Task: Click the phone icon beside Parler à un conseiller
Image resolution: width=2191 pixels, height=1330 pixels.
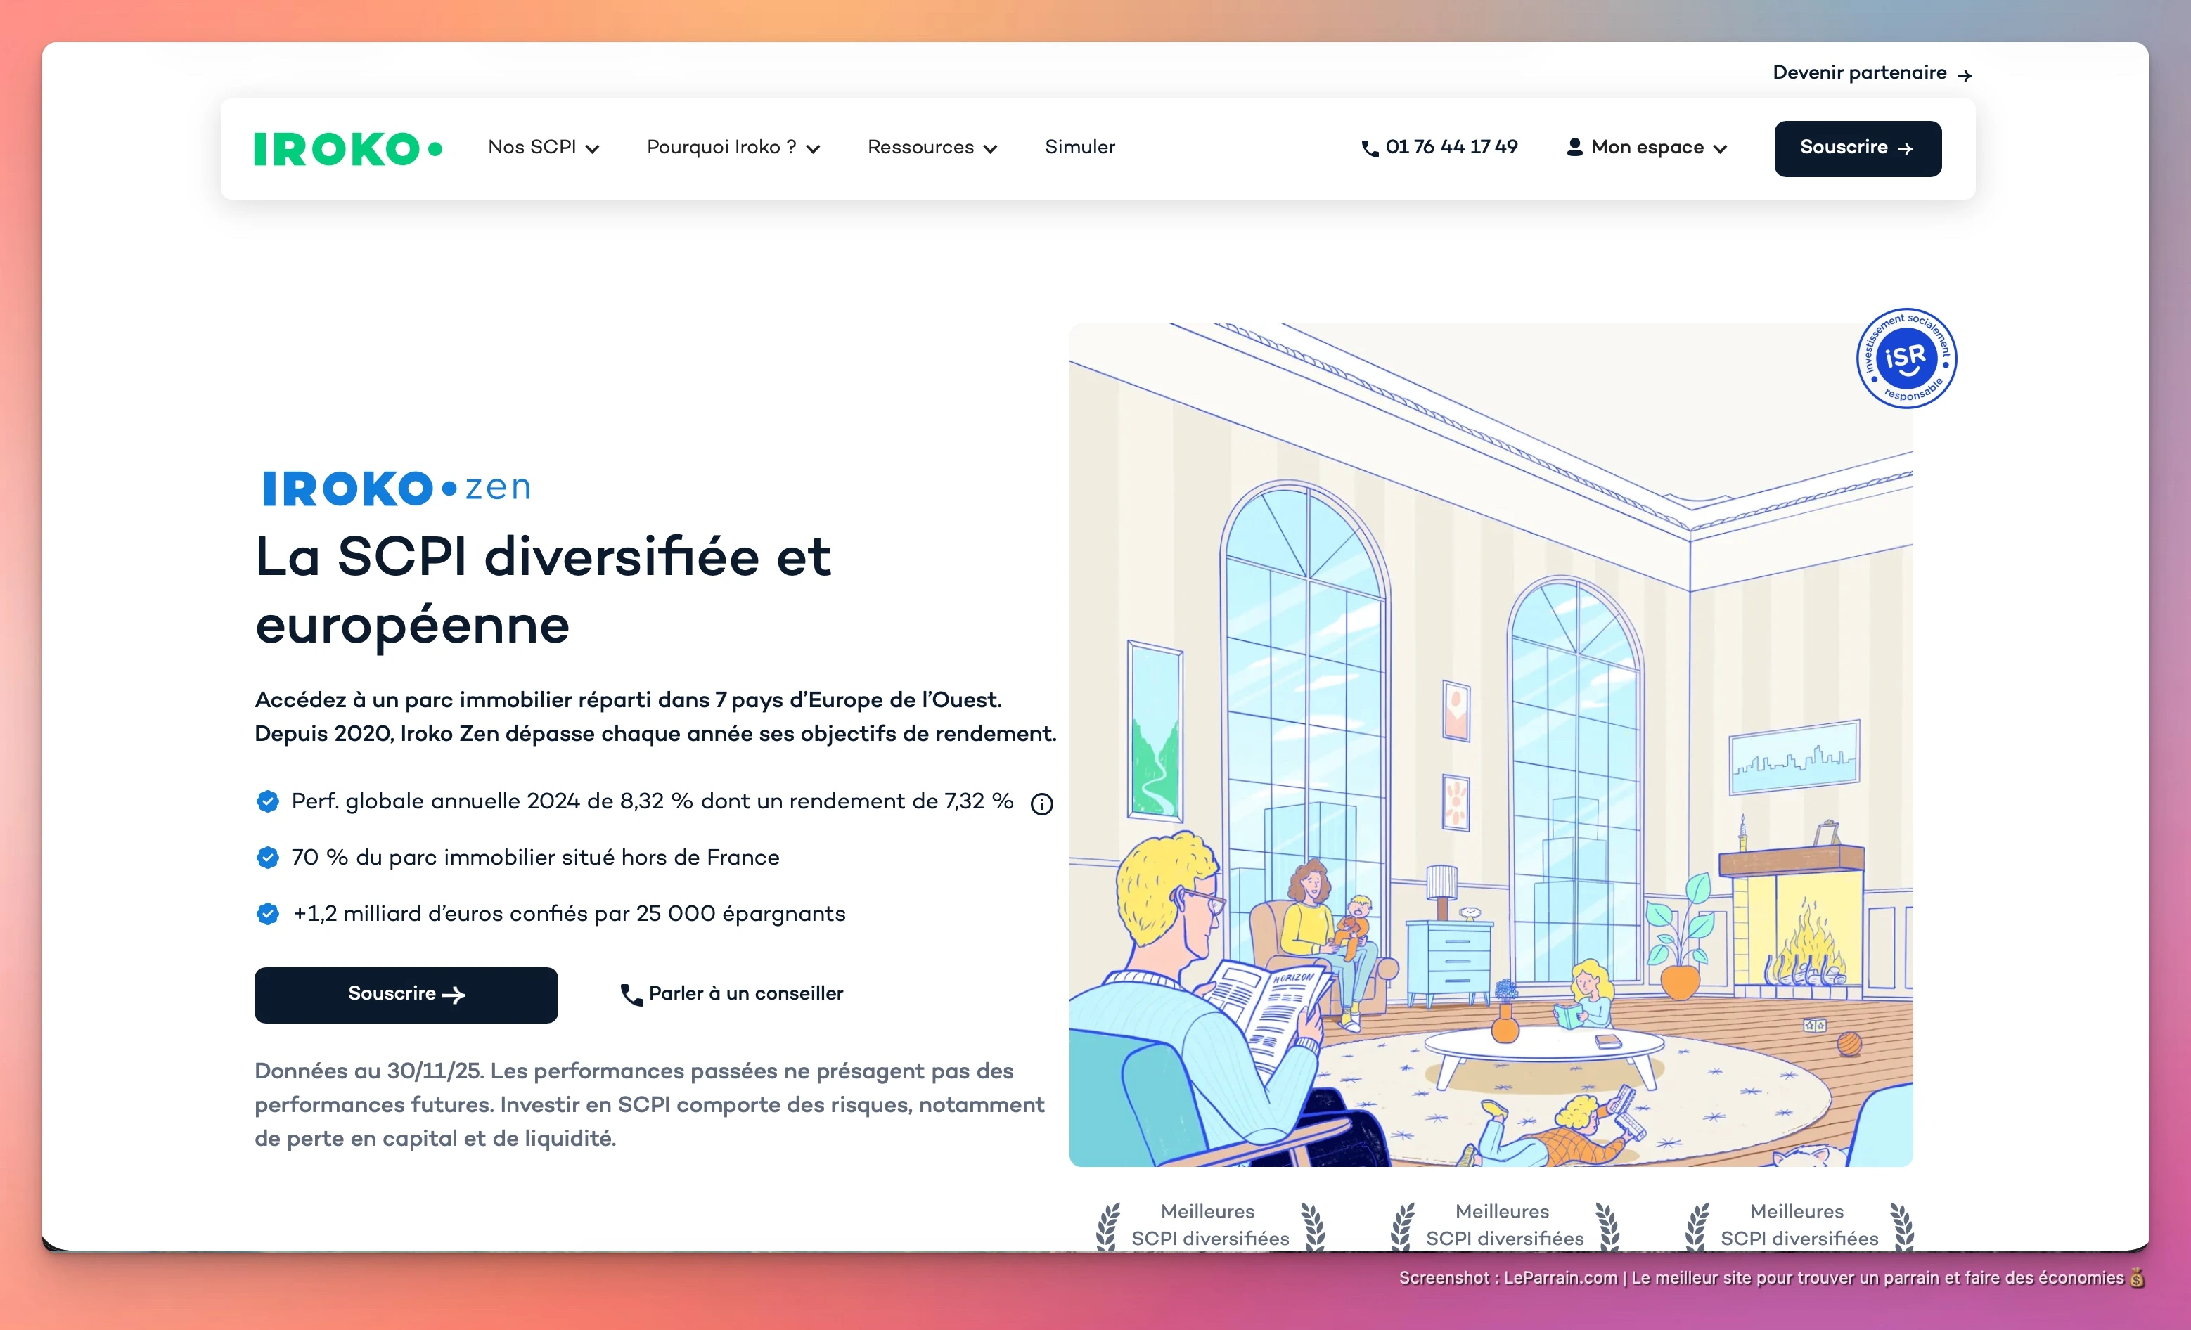Action: (631, 995)
